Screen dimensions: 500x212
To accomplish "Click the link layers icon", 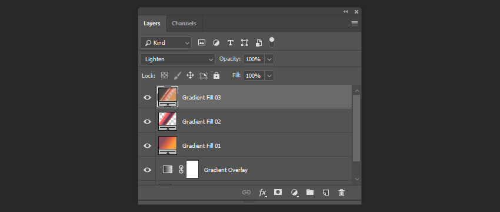I will 246,192.
